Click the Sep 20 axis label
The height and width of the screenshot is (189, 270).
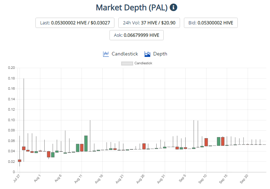244,179
